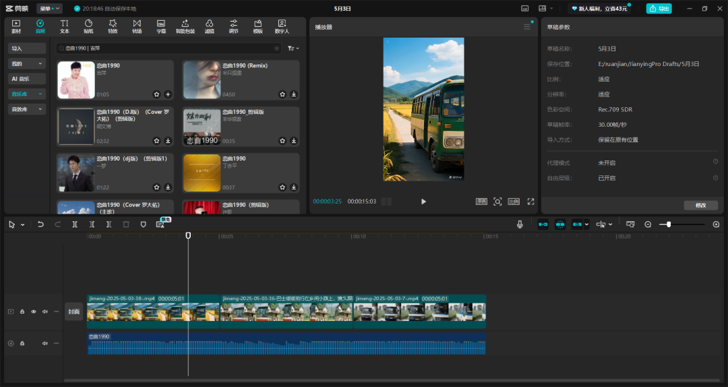Open the 滤镜 (filters) panel icon
This screenshot has width=728, height=387.
click(209, 26)
